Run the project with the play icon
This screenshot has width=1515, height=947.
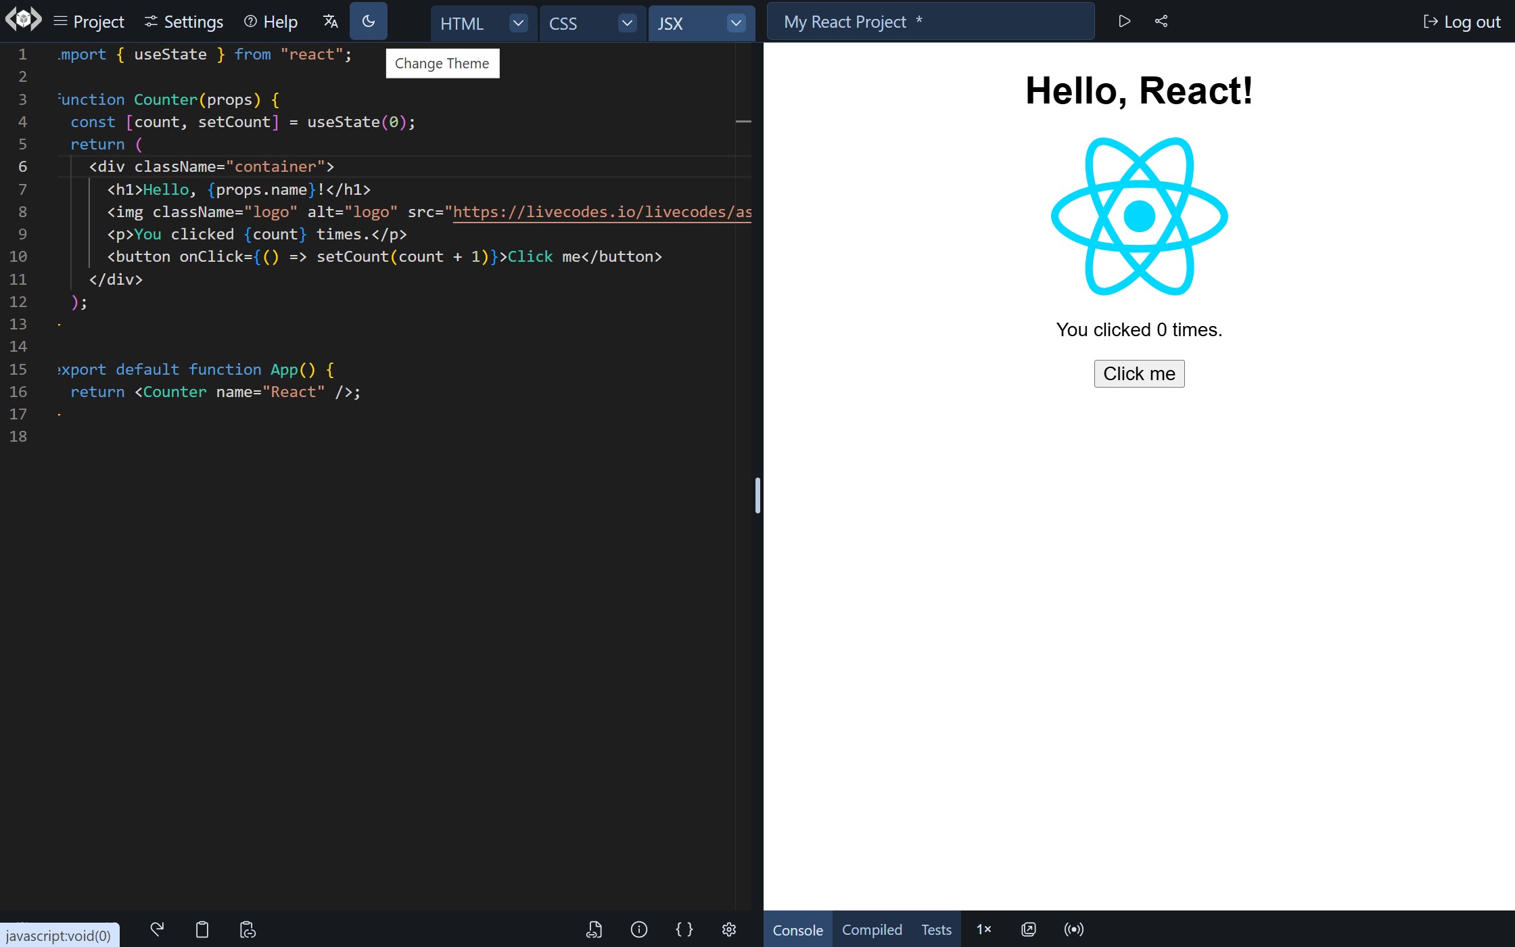pyautogui.click(x=1124, y=21)
